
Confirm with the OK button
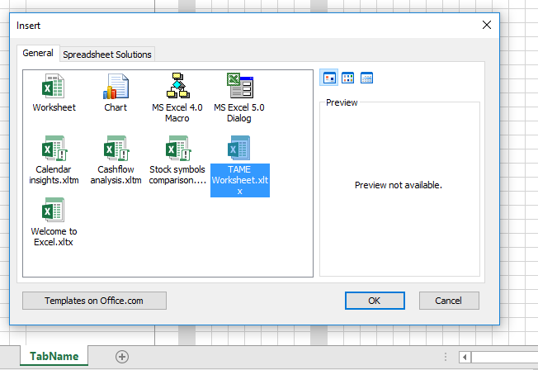click(375, 301)
